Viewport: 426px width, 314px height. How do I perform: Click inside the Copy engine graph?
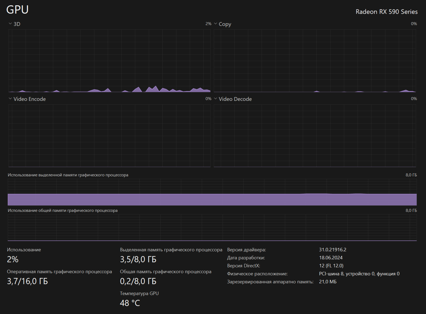pyautogui.click(x=315, y=61)
